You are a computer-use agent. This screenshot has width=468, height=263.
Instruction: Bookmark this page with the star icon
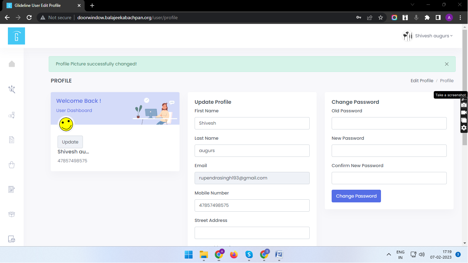click(x=380, y=17)
